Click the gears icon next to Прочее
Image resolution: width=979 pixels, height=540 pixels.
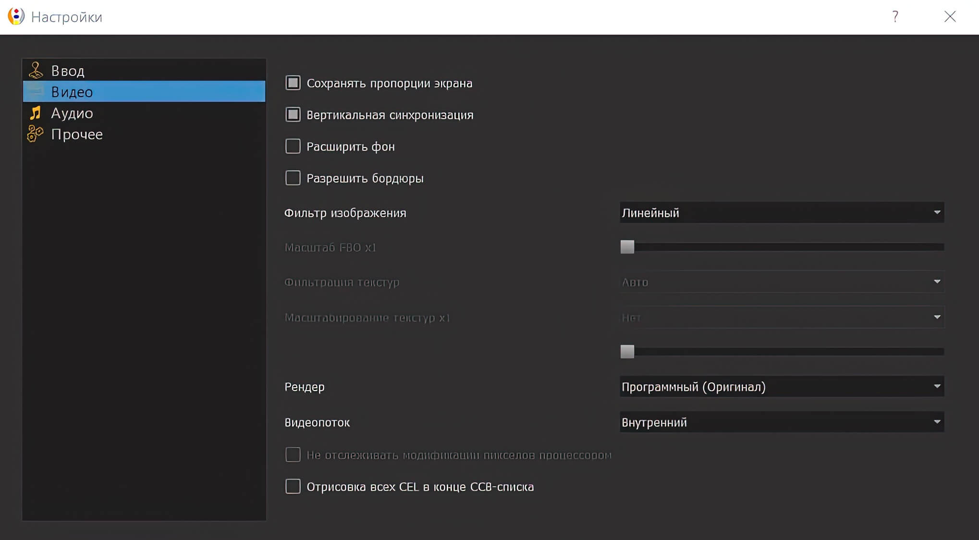click(x=36, y=134)
